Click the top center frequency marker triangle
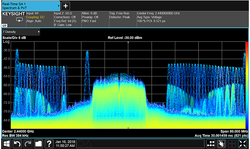The height and width of the screenshot is (149, 250). [128, 42]
